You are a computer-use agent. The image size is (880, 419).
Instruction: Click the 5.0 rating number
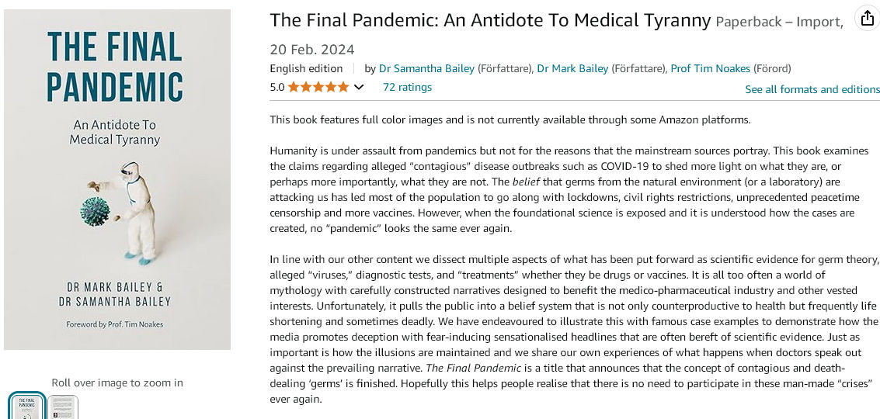coord(277,87)
